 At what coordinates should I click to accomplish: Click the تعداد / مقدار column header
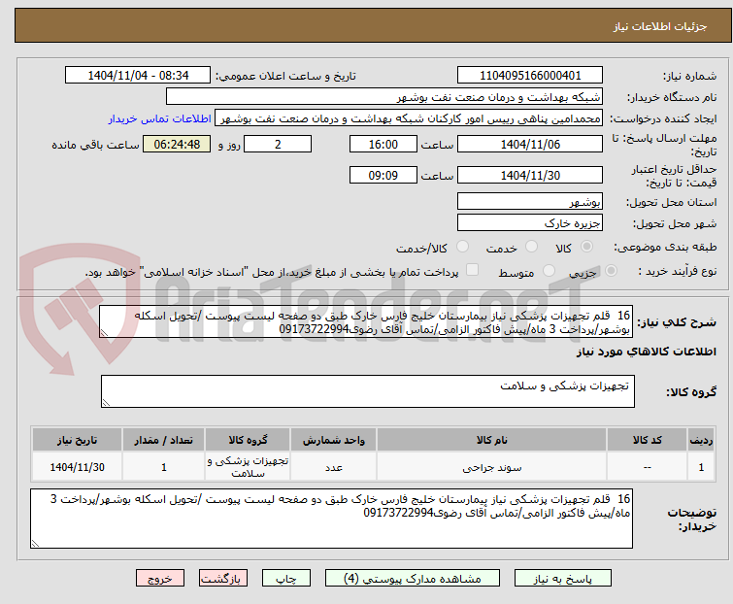click(164, 440)
